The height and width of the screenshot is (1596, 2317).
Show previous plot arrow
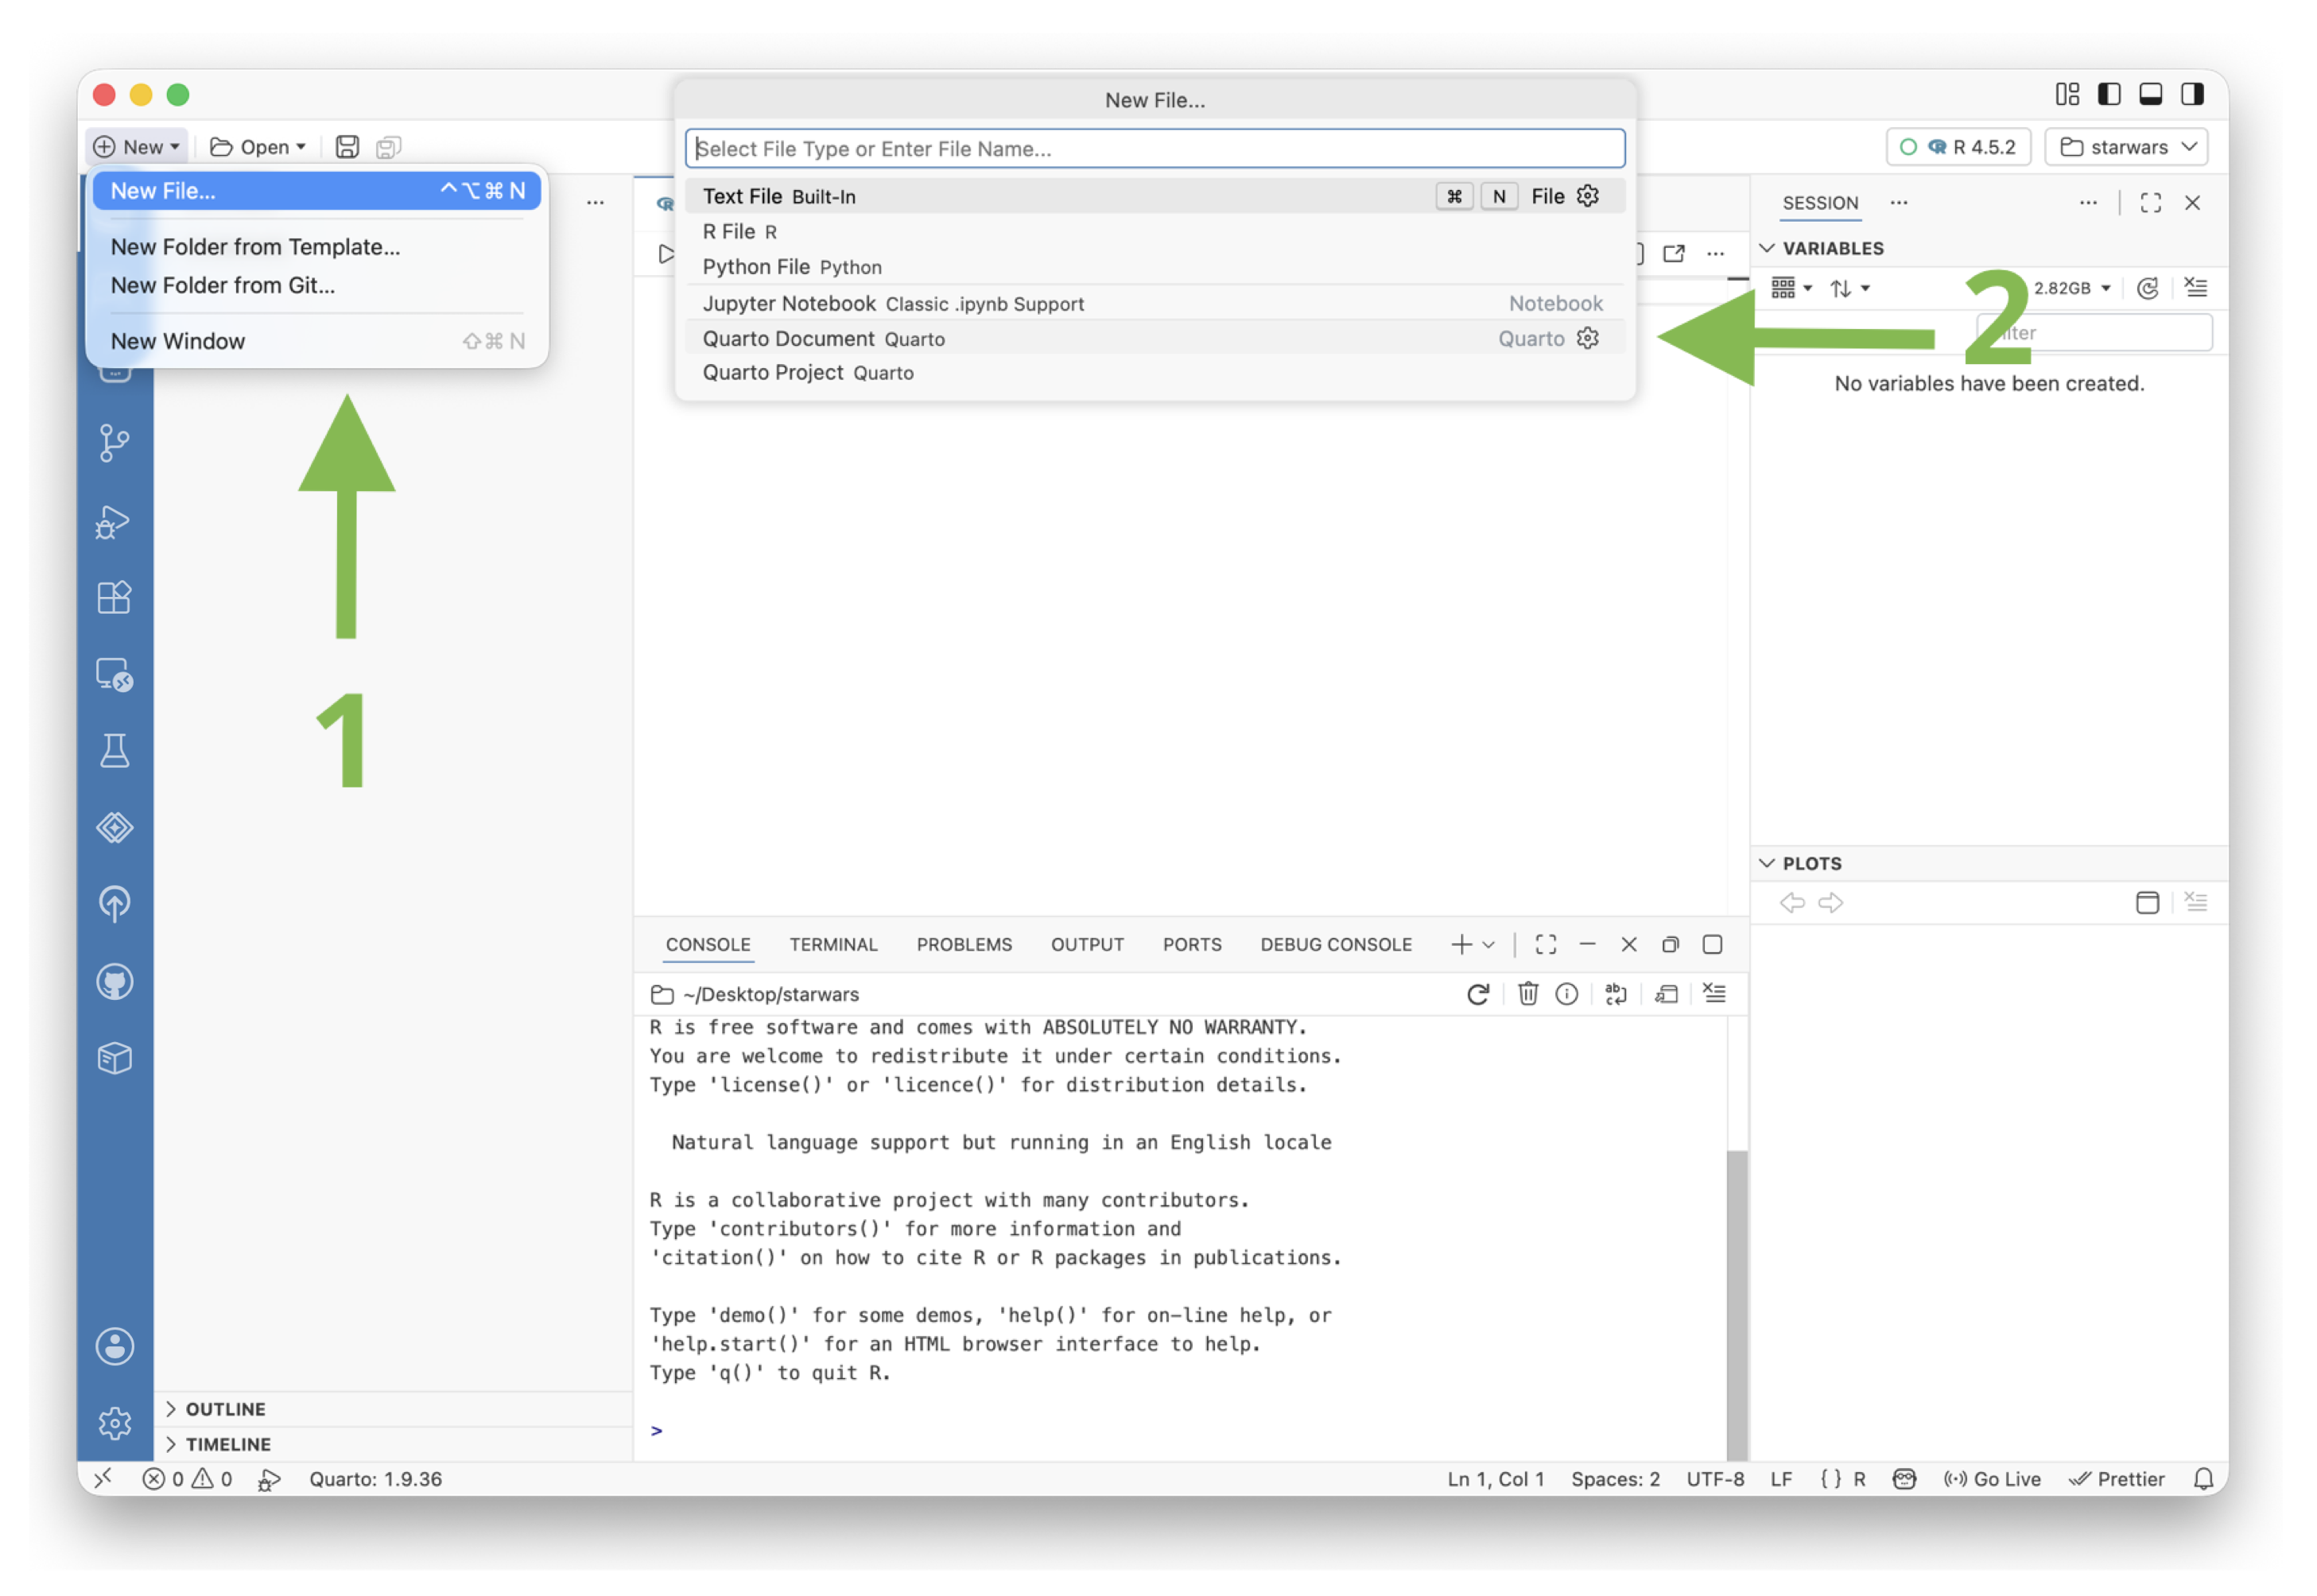(1791, 903)
